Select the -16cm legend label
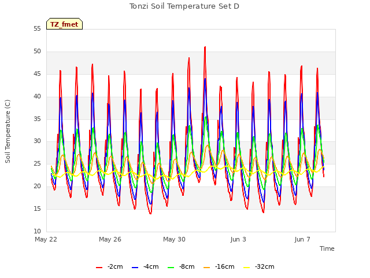The image size is (370, 278). click(x=225, y=266)
